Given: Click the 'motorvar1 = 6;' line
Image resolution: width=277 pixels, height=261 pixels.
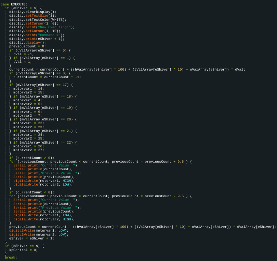Looking at the screenshot, I should [x=28, y=112].
